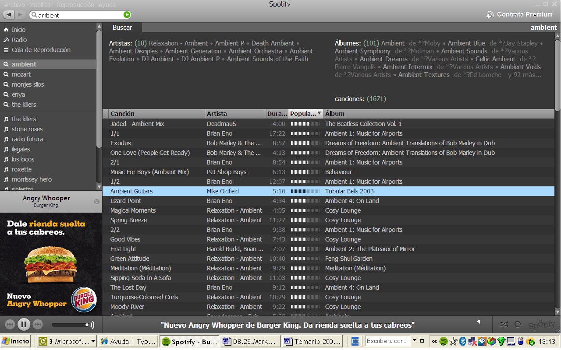The width and height of the screenshot is (561, 350).
Task: Open the 'morrissey hero' playlist
Action: point(48,179)
